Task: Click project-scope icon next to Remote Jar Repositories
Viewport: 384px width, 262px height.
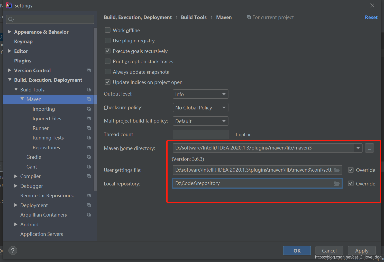Action: pyautogui.click(x=89, y=195)
